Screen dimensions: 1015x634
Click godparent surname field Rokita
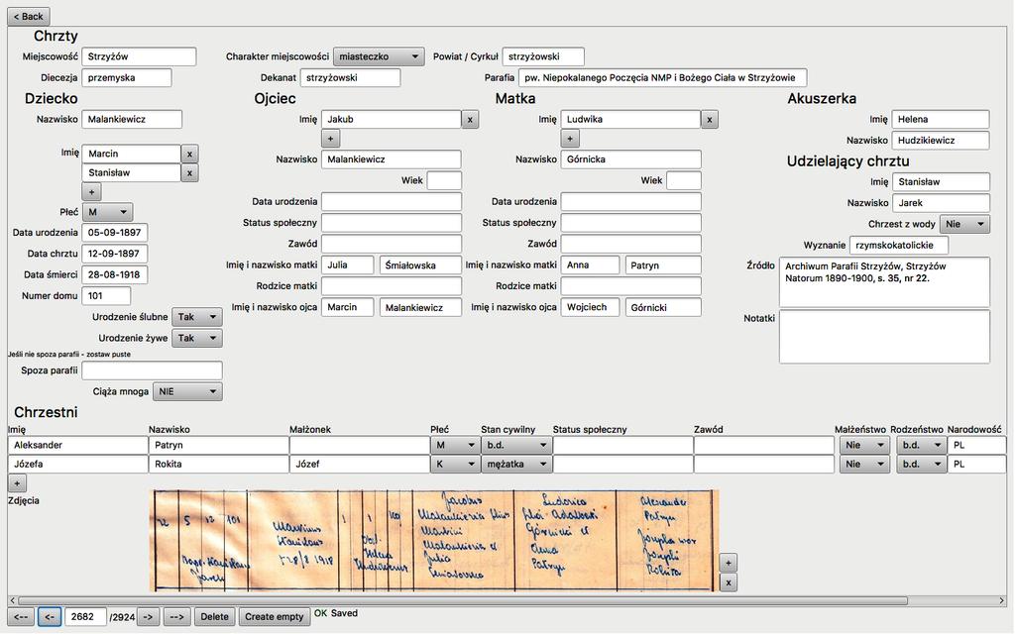(218, 465)
